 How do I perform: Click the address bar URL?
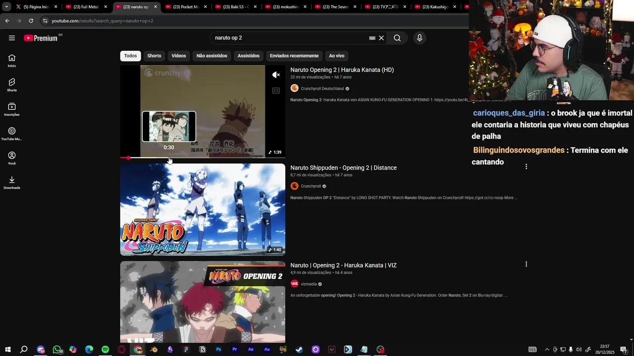103,21
